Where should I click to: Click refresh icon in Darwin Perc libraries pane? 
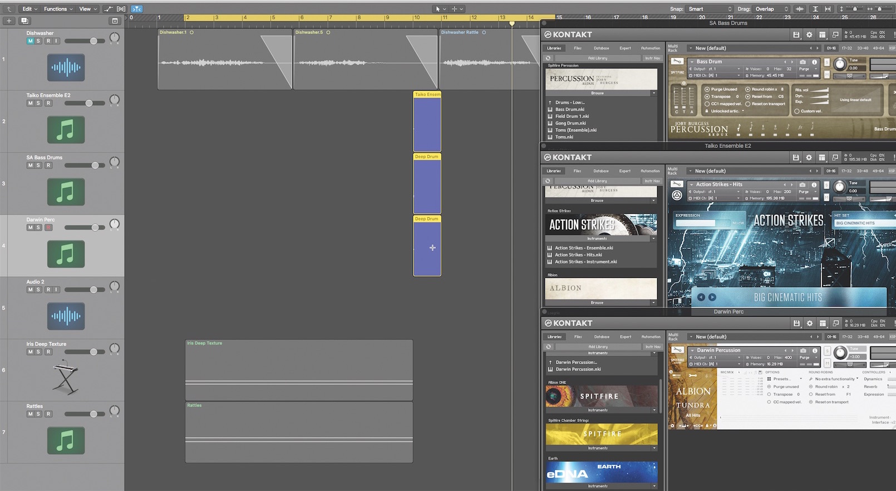(549, 346)
